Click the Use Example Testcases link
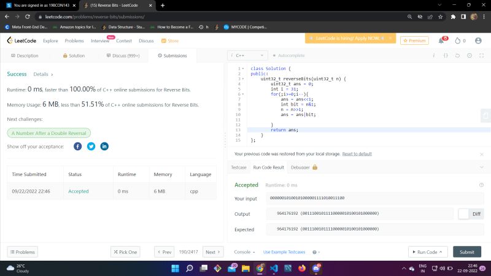 [284, 252]
